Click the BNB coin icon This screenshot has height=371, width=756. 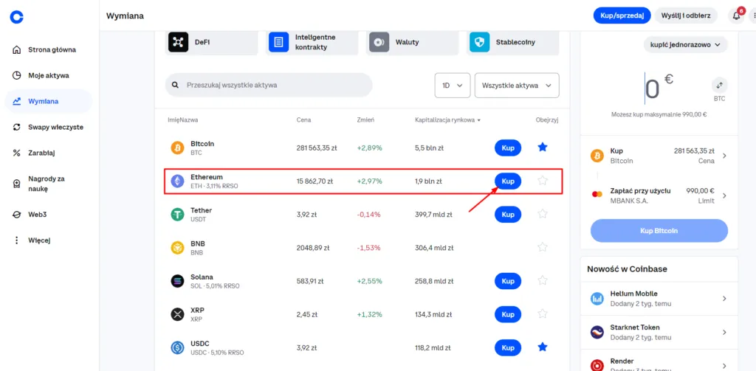tap(177, 248)
